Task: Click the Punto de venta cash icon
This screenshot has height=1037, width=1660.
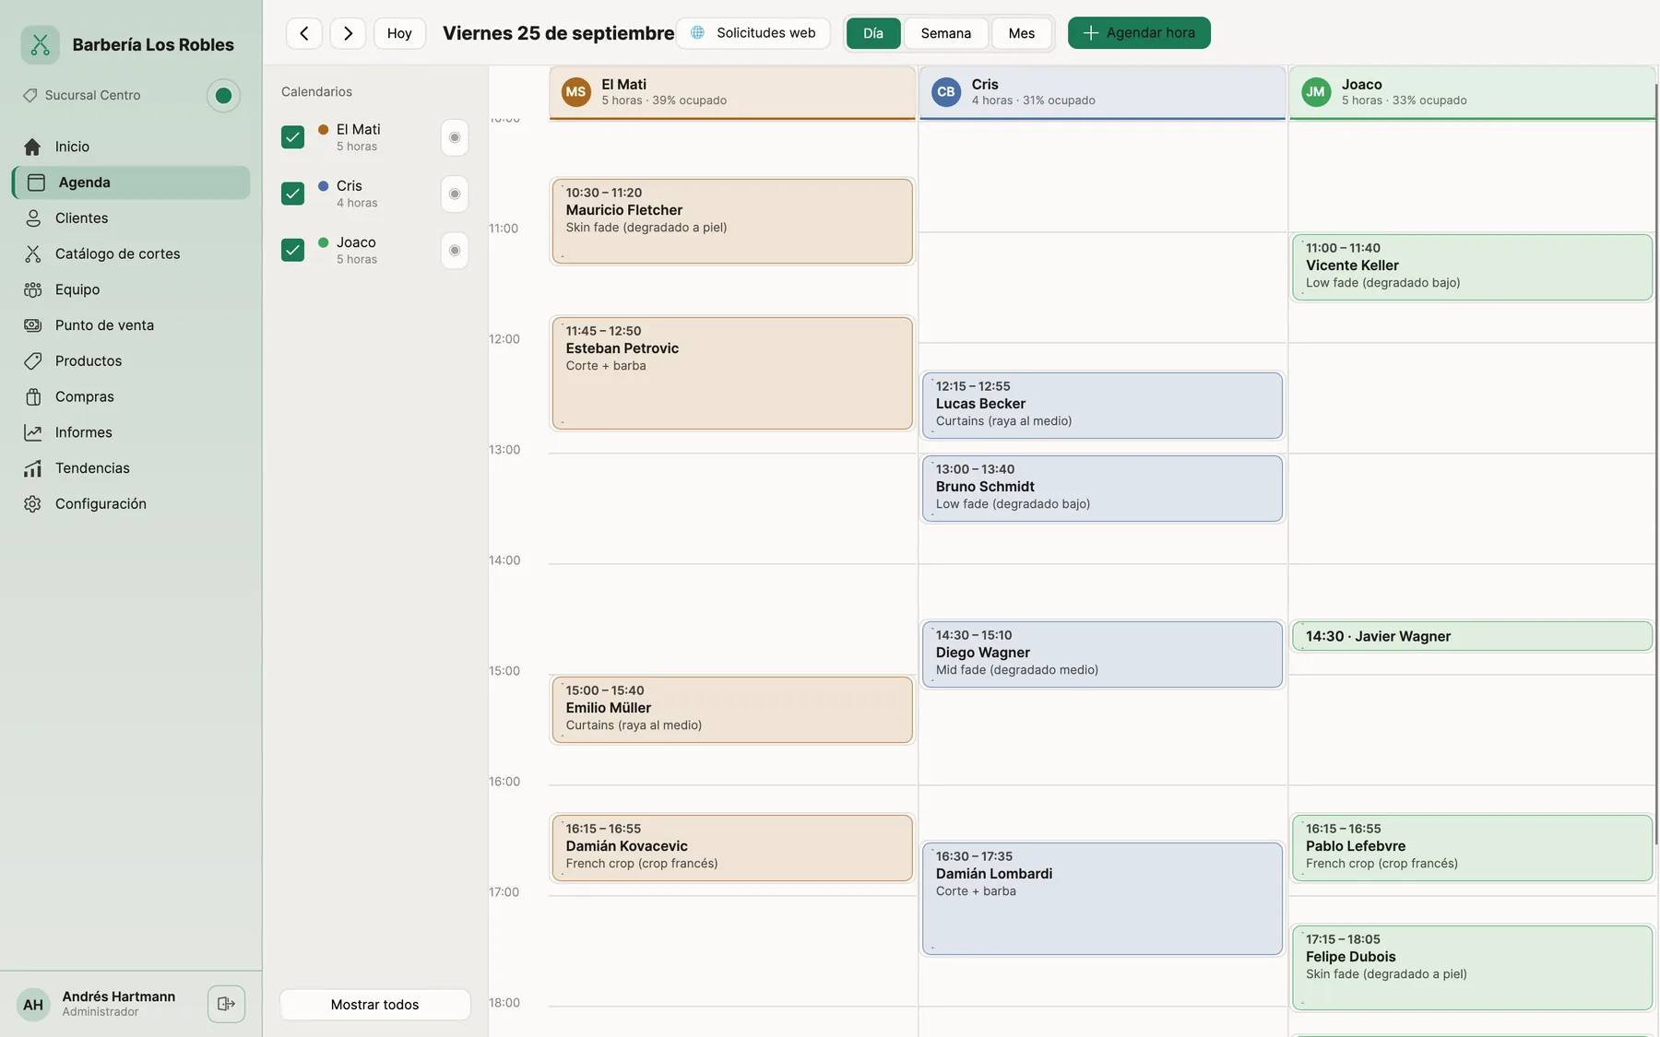Action: [32, 325]
